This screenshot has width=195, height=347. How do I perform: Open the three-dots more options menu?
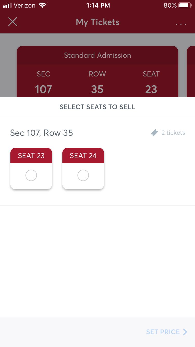pos(181,24)
